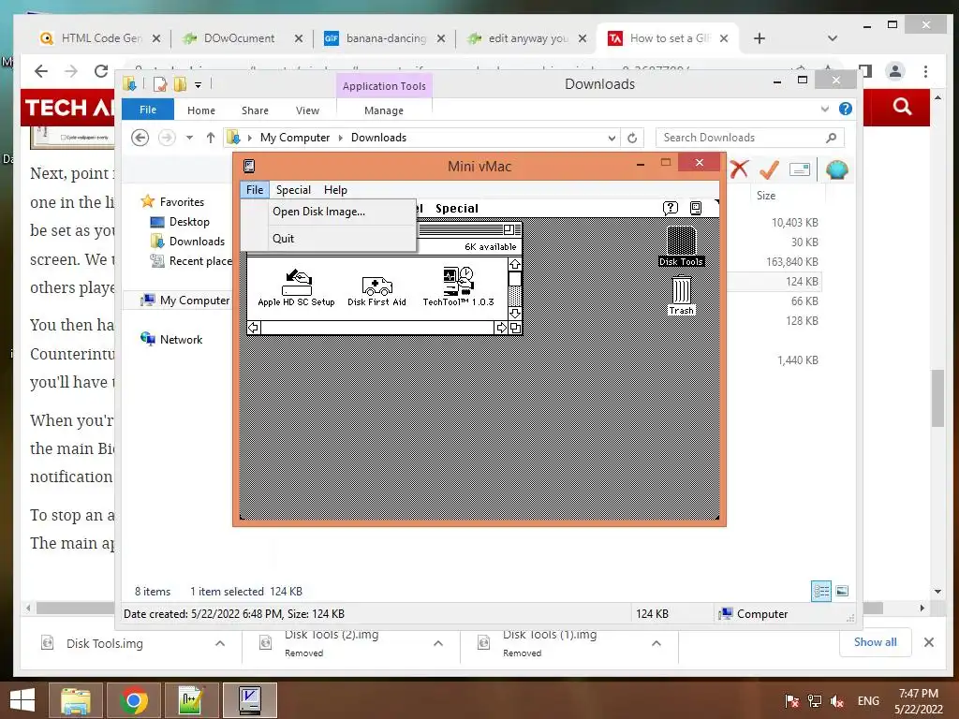The height and width of the screenshot is (719, 959).
Task: Click the Tech Advisor search button
Action: point(902,107)
